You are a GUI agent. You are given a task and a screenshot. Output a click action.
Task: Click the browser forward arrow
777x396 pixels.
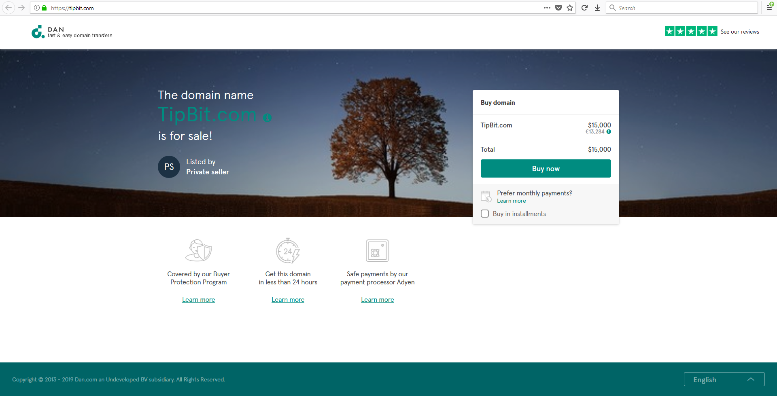click(22, 8)
